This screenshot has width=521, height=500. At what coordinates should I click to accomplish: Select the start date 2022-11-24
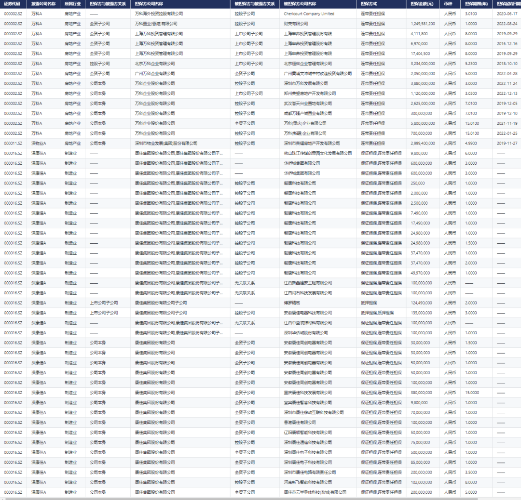507,84
